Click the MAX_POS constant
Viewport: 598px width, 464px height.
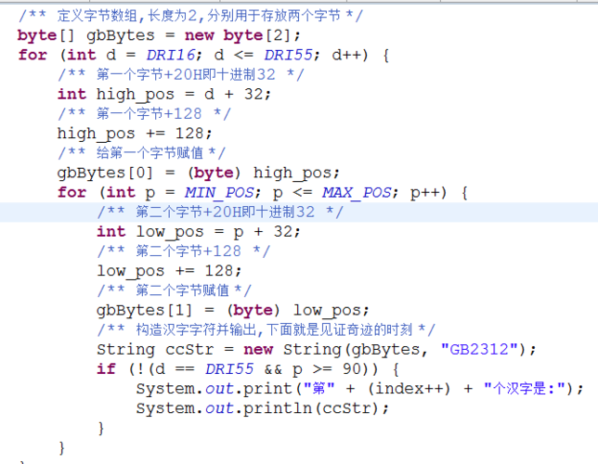pos(357,192)
